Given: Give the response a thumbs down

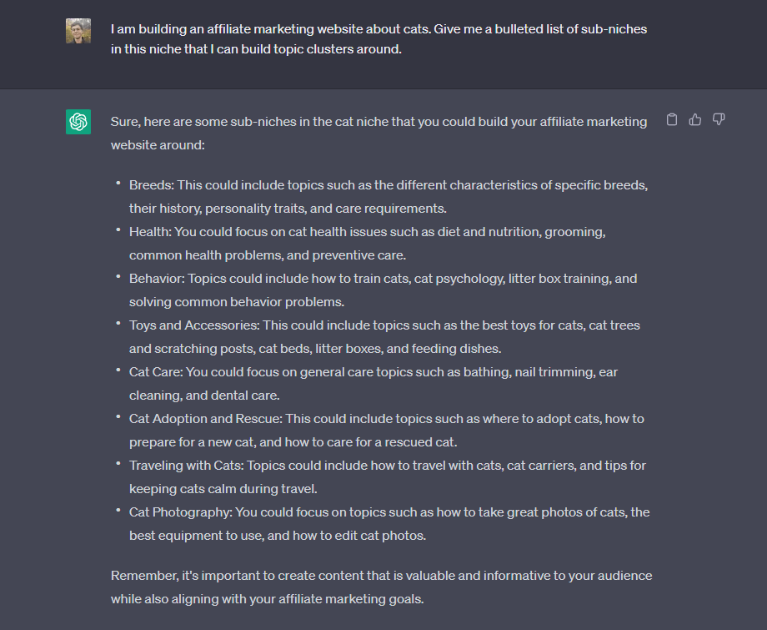Looking at the screenshot, I should pos(719,120).
